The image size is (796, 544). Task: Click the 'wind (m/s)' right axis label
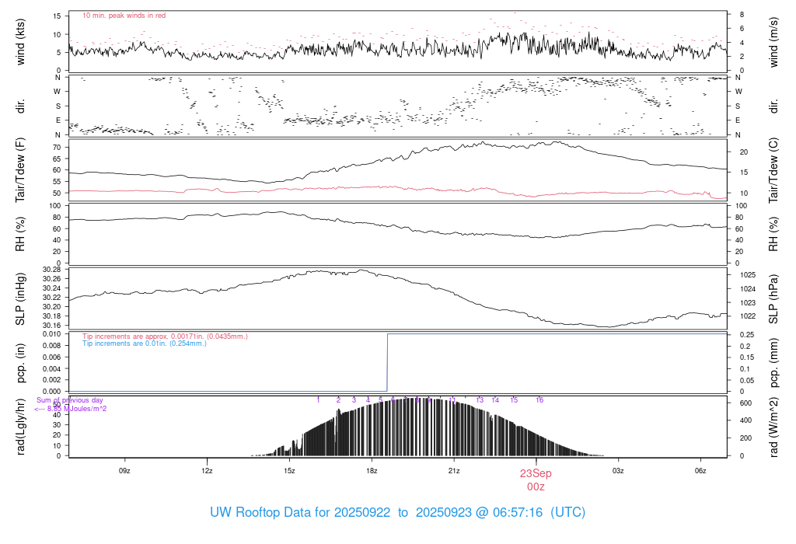773,42
